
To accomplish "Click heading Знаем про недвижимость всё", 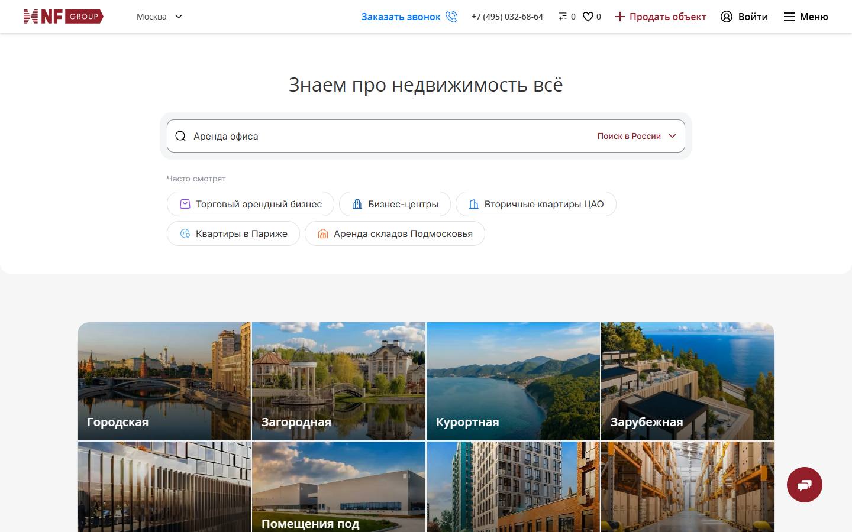I will click(x=426, y=85).
